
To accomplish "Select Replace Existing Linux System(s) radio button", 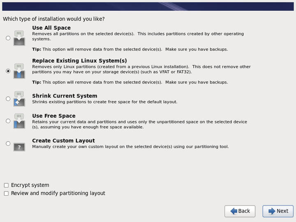I will click(x=8, y=71).
